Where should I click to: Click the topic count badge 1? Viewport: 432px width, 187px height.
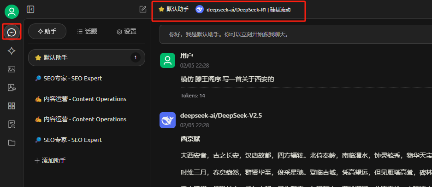click(x=135, y=58)
